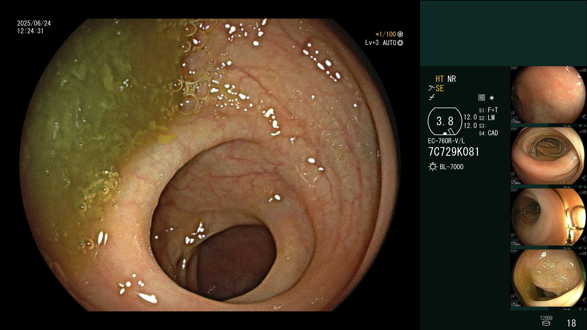Select the S4: CAD switch assignment
This screenshot has width=587, height=330.
tap(489, 133)
